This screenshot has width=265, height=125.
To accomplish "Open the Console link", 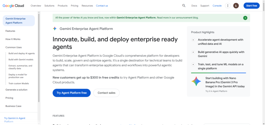I will 217,6.
